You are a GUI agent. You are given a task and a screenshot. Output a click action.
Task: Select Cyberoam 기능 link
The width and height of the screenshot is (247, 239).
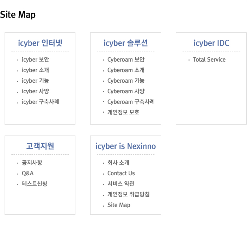click(x=126, y=81)
